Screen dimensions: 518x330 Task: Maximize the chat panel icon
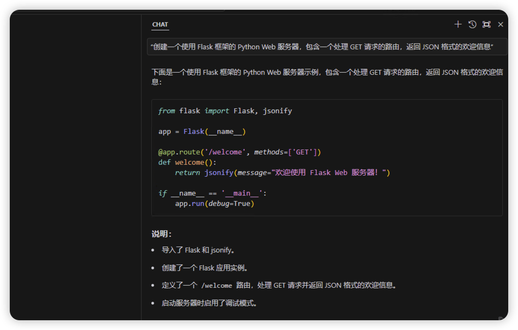(x=487, y=24)
